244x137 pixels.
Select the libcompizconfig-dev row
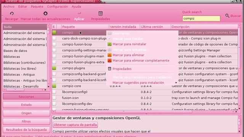(x=145, y=104)
